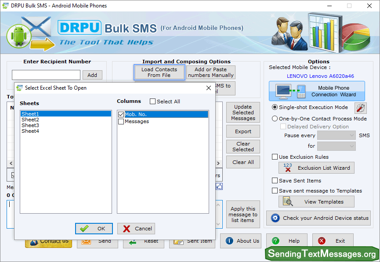Open the About Us info button
Viewport: 380px width, 262px height.
[241, 241]
